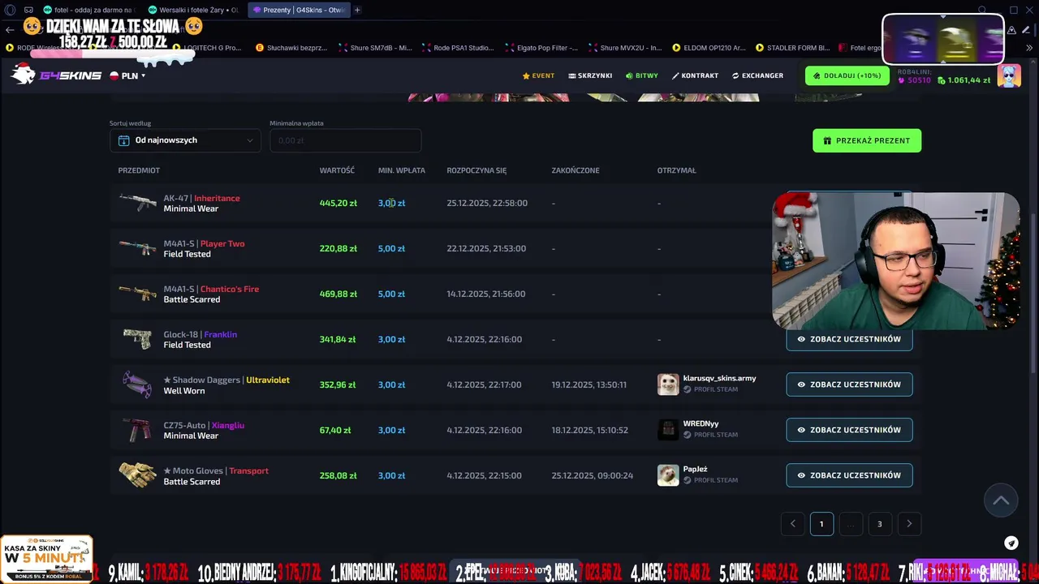1039x584 pixels.
Task: Click the Zakończone column header
Action: (576, 170)
